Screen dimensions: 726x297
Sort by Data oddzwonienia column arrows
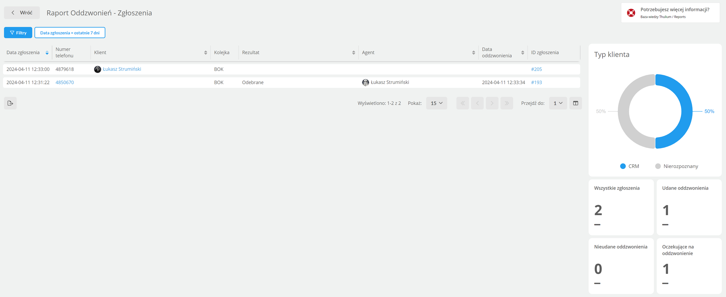(523, 53)
